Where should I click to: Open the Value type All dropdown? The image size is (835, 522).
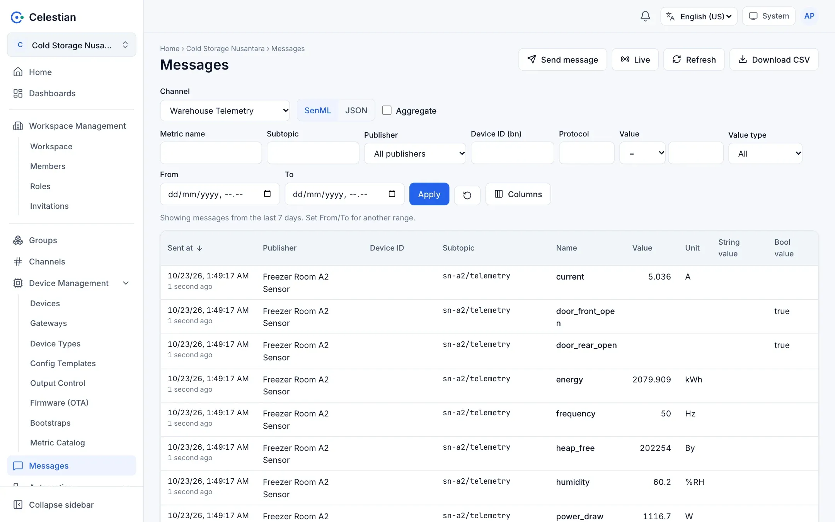[x=765, y=154]
